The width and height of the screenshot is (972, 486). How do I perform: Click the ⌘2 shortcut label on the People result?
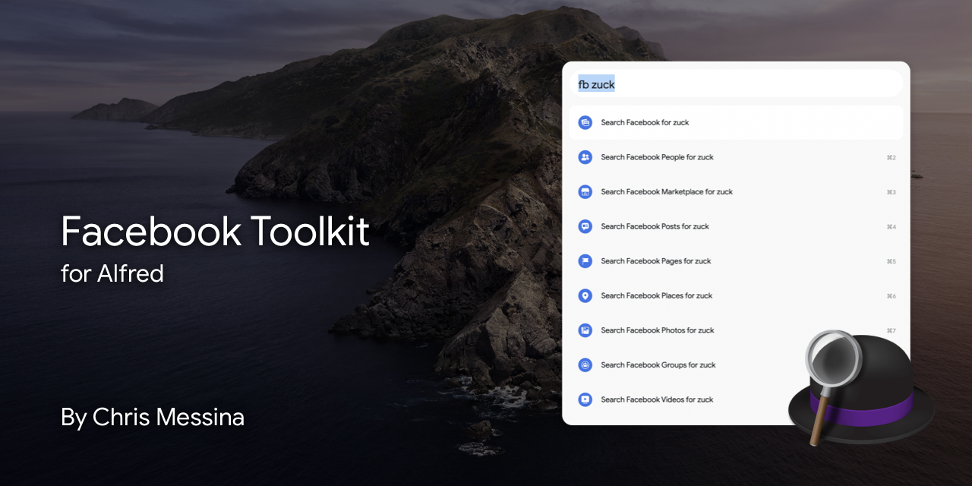click(x=892, y=157)
